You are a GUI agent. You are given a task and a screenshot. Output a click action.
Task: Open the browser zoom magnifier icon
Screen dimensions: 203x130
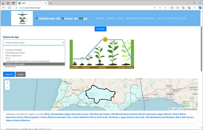pyautogui.click(x=155, y=7)
